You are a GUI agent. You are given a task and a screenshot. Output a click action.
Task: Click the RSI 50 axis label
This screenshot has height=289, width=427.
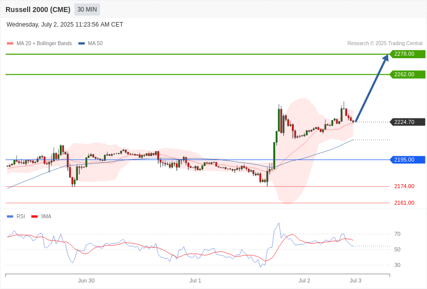[397, 249]
